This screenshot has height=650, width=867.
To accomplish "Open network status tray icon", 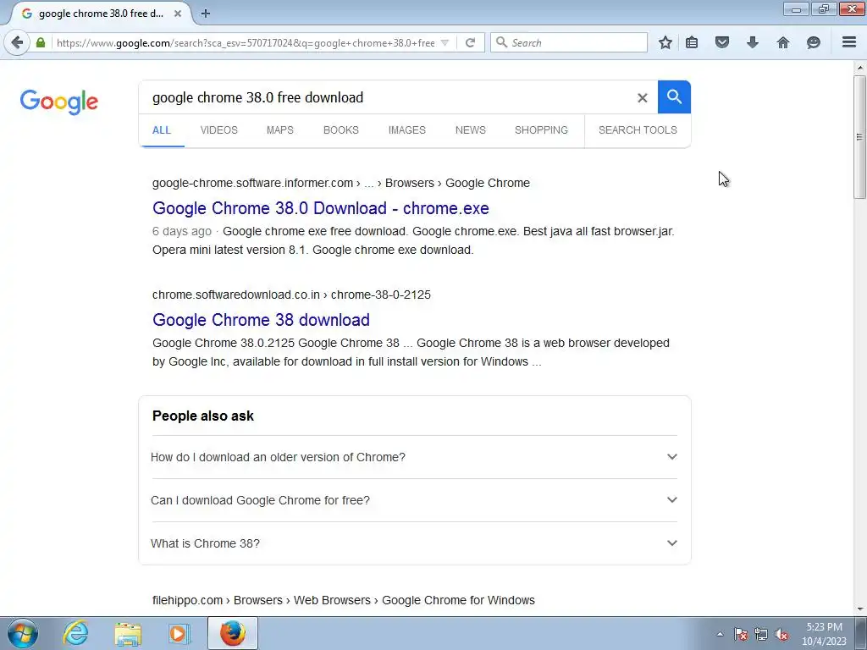I will [x=761, y=634].
